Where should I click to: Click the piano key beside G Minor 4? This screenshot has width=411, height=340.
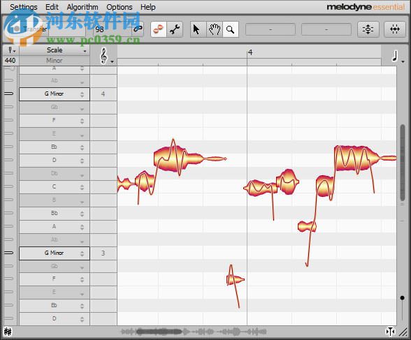pos(9,94)
